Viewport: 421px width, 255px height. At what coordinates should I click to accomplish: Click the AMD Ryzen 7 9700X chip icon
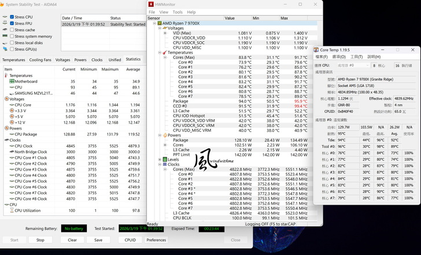point(160,23)
